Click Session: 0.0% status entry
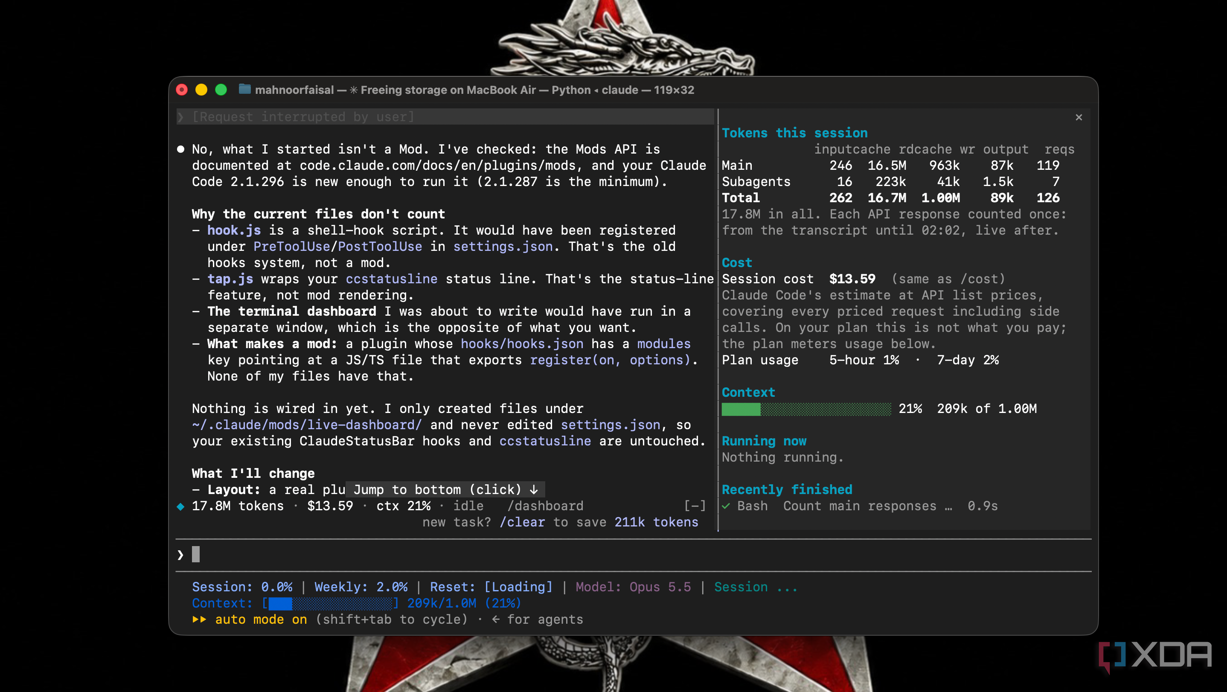1227x692 pixels. coord(242,587)
